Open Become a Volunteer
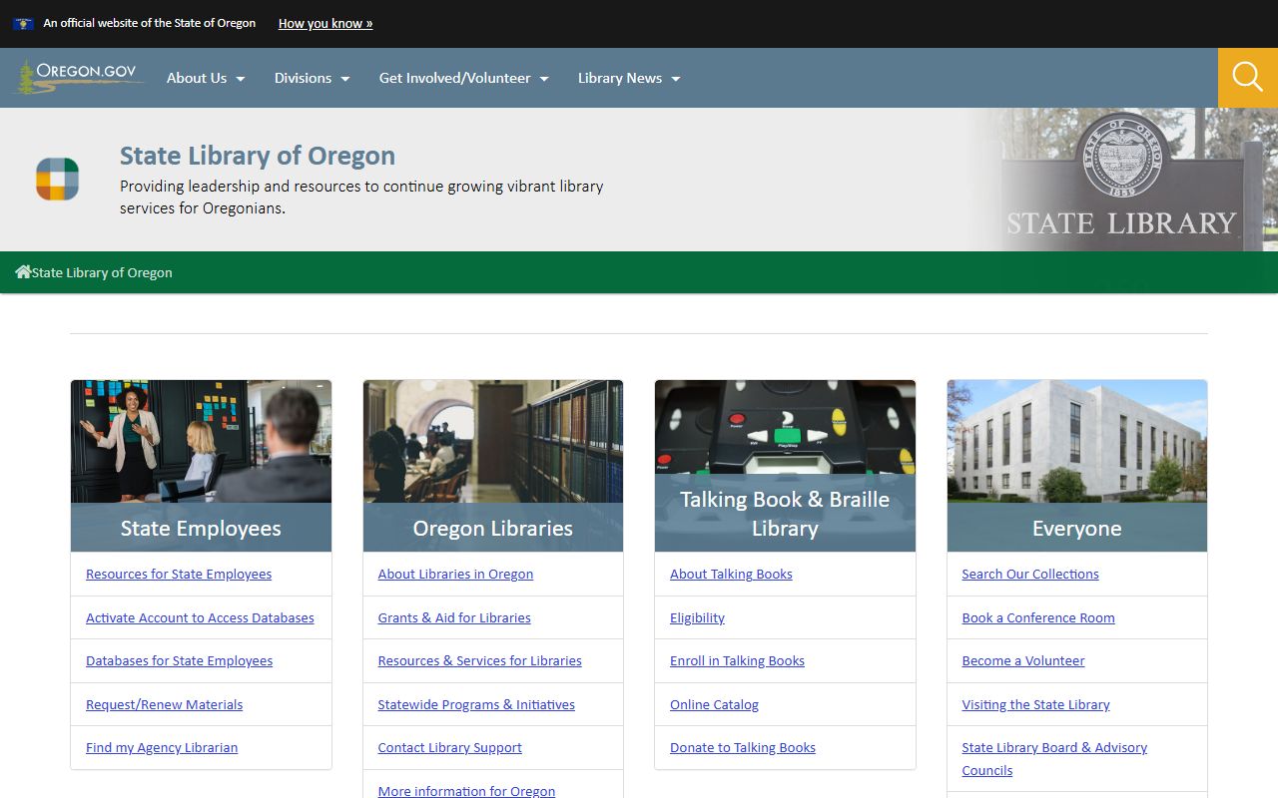 tap(1023, 660)
